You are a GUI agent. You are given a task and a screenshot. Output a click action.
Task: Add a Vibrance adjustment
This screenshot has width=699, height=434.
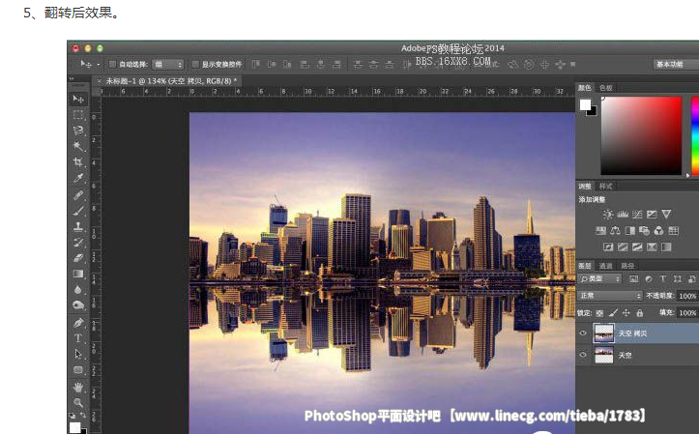coord(666,215)
